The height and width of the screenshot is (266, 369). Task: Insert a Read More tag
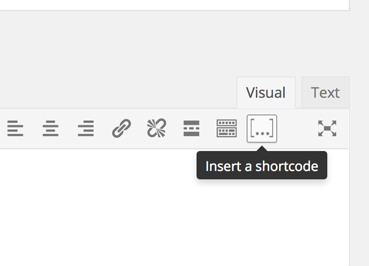191,129
